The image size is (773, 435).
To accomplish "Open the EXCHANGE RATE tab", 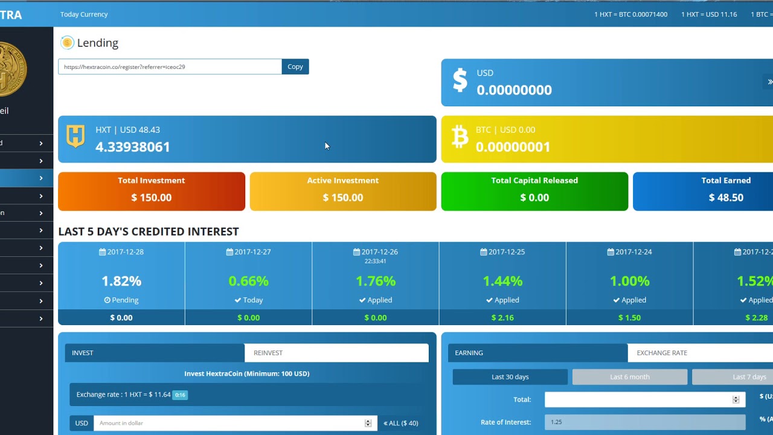I will tap(701, 353).
